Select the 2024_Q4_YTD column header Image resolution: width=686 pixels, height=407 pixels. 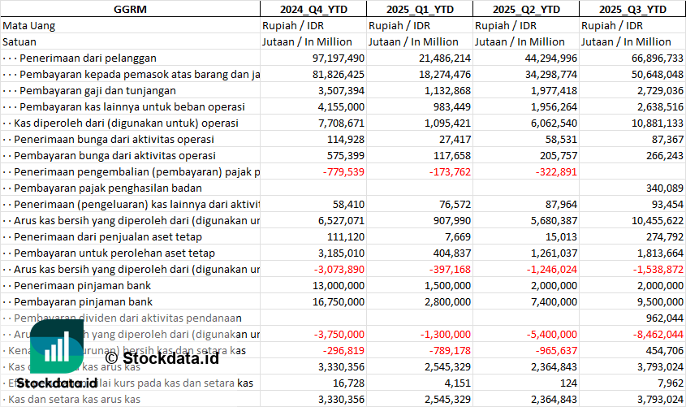(x=313, y=9)
